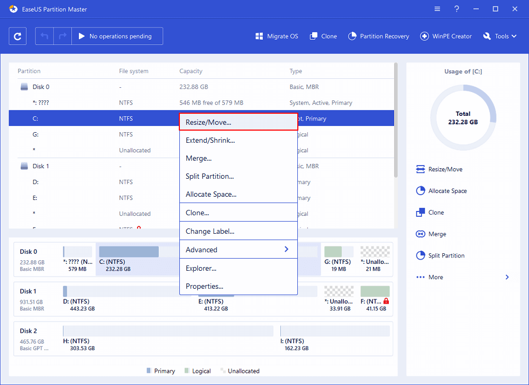Execute the No operations pending button
Screen dimensions: 529x385
click(117, 36)
